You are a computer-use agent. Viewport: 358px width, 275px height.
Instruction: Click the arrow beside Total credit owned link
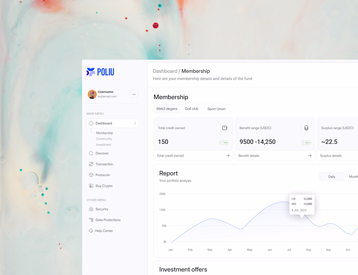(228, 155)
